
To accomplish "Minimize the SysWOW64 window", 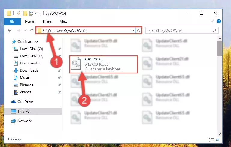I will click(x=188, y=13).
